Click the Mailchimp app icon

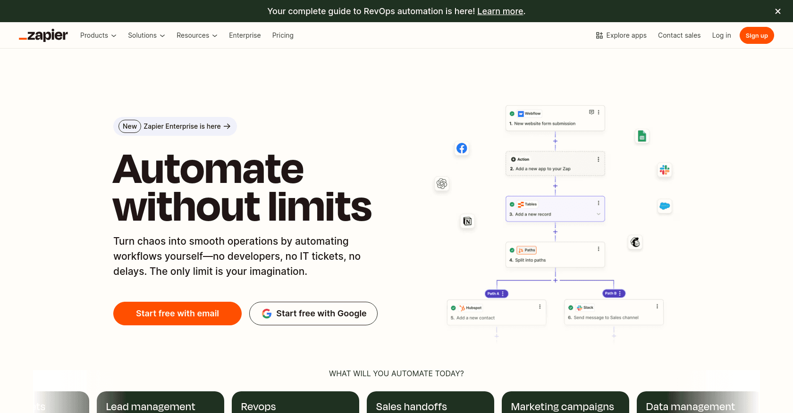[635, 242]
